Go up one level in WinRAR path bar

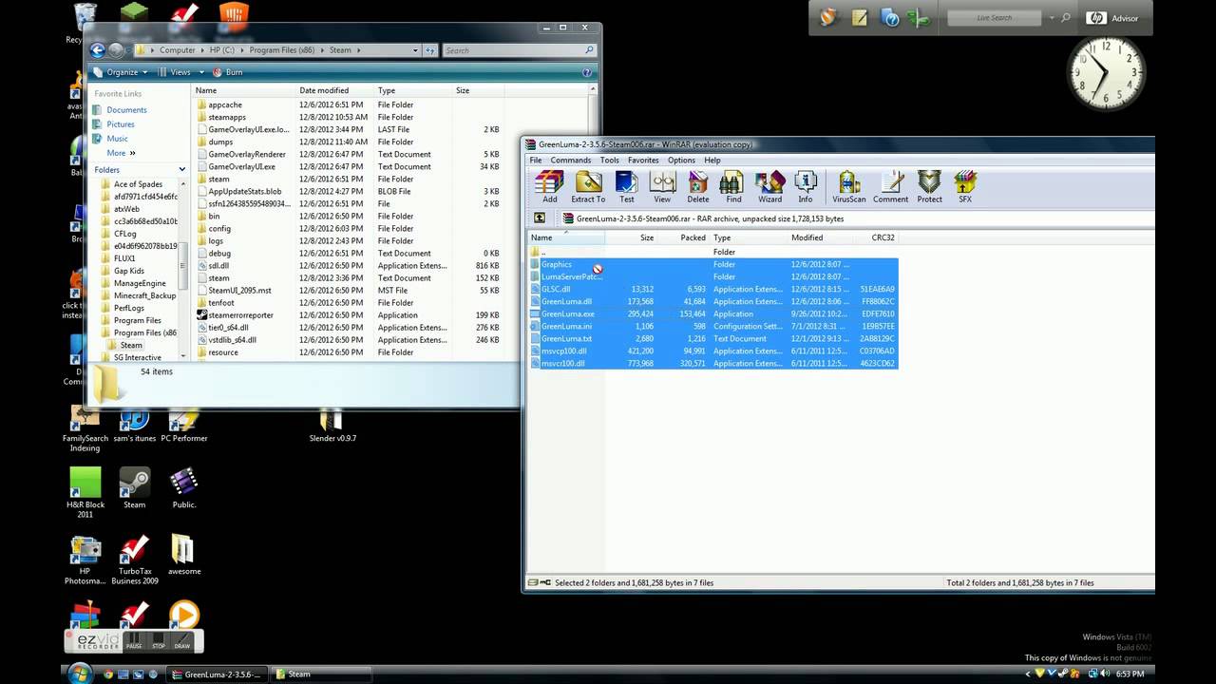point(539,218)
